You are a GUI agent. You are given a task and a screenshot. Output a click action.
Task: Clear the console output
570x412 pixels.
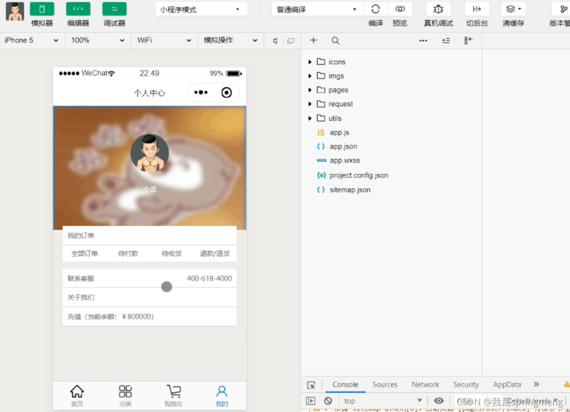pyautogui.click(x=328, y=401)
